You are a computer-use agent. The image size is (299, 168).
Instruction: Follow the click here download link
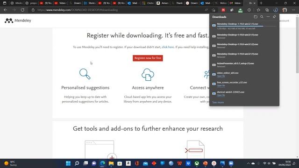(x=168, y=47)
